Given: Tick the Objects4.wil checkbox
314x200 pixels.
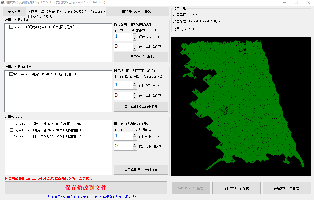Looking at the screenshot, I should click(12, 136).
